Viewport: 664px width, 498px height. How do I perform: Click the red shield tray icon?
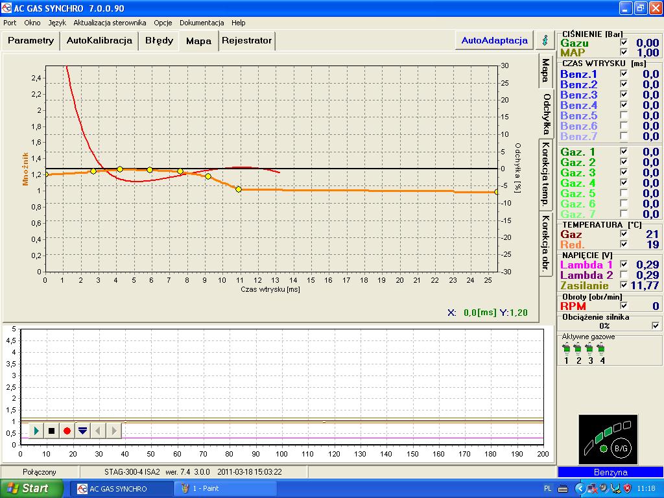tap(628, 489)
